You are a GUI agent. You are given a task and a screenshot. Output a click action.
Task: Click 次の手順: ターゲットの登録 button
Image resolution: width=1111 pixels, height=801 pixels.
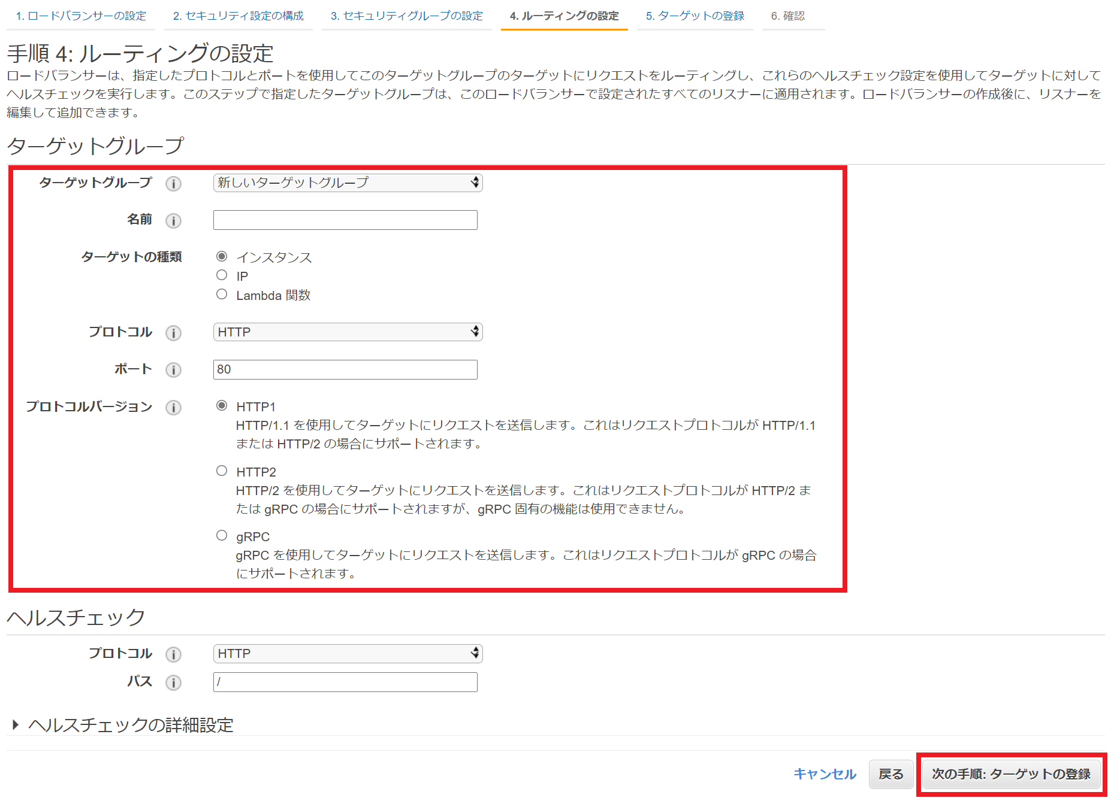tap(1011, 774)
